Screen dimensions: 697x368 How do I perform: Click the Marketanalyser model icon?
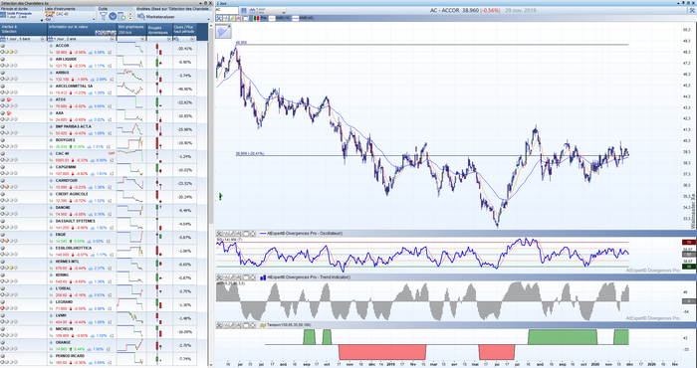click(x=141, y=17)
